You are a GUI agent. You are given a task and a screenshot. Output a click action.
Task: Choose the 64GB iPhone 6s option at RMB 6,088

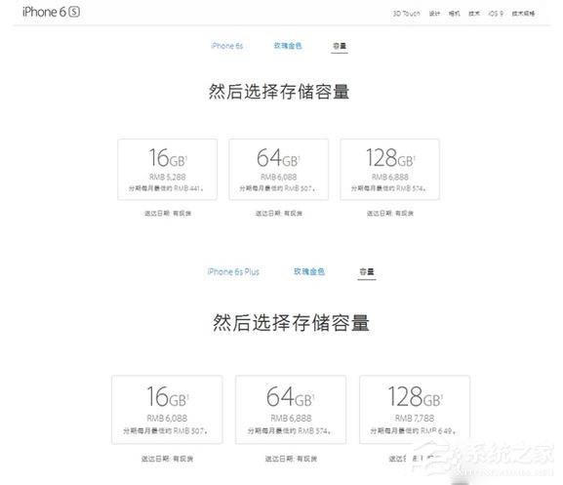[279, 170]
